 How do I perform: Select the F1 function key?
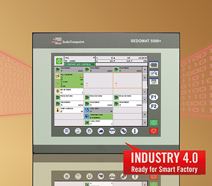[x=154, y=97]
